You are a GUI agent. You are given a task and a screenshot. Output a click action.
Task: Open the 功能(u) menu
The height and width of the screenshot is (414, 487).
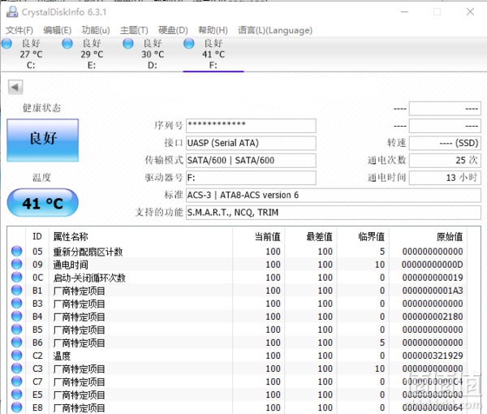pyautogui.click(x=96, y=30)
